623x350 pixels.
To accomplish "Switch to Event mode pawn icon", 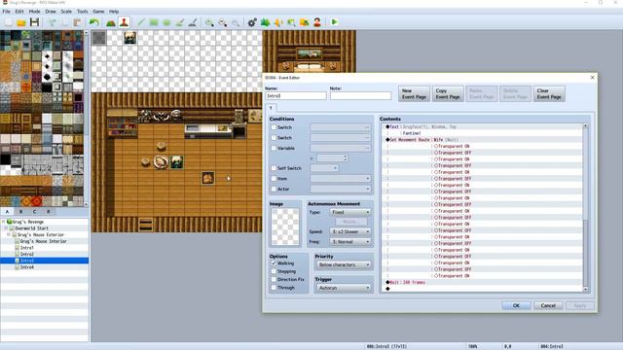I will (x=124, y=22).
